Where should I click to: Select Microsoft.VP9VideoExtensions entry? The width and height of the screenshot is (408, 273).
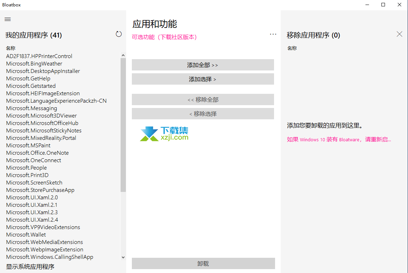click(x=43, y=227)
